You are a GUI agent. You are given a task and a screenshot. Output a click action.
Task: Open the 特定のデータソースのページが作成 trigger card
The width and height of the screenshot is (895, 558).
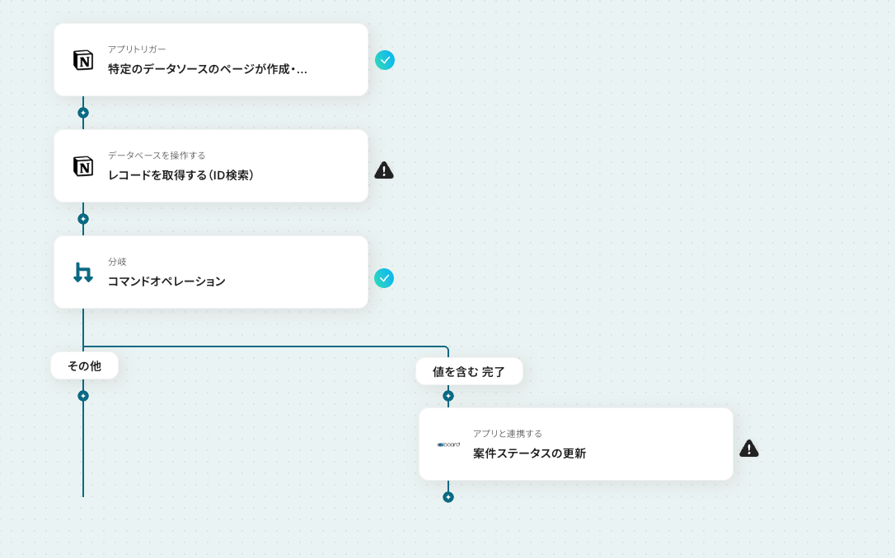click(211, 60)
